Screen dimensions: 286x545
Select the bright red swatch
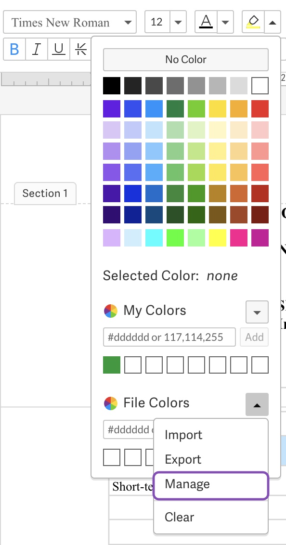click(x=260, y=109)
